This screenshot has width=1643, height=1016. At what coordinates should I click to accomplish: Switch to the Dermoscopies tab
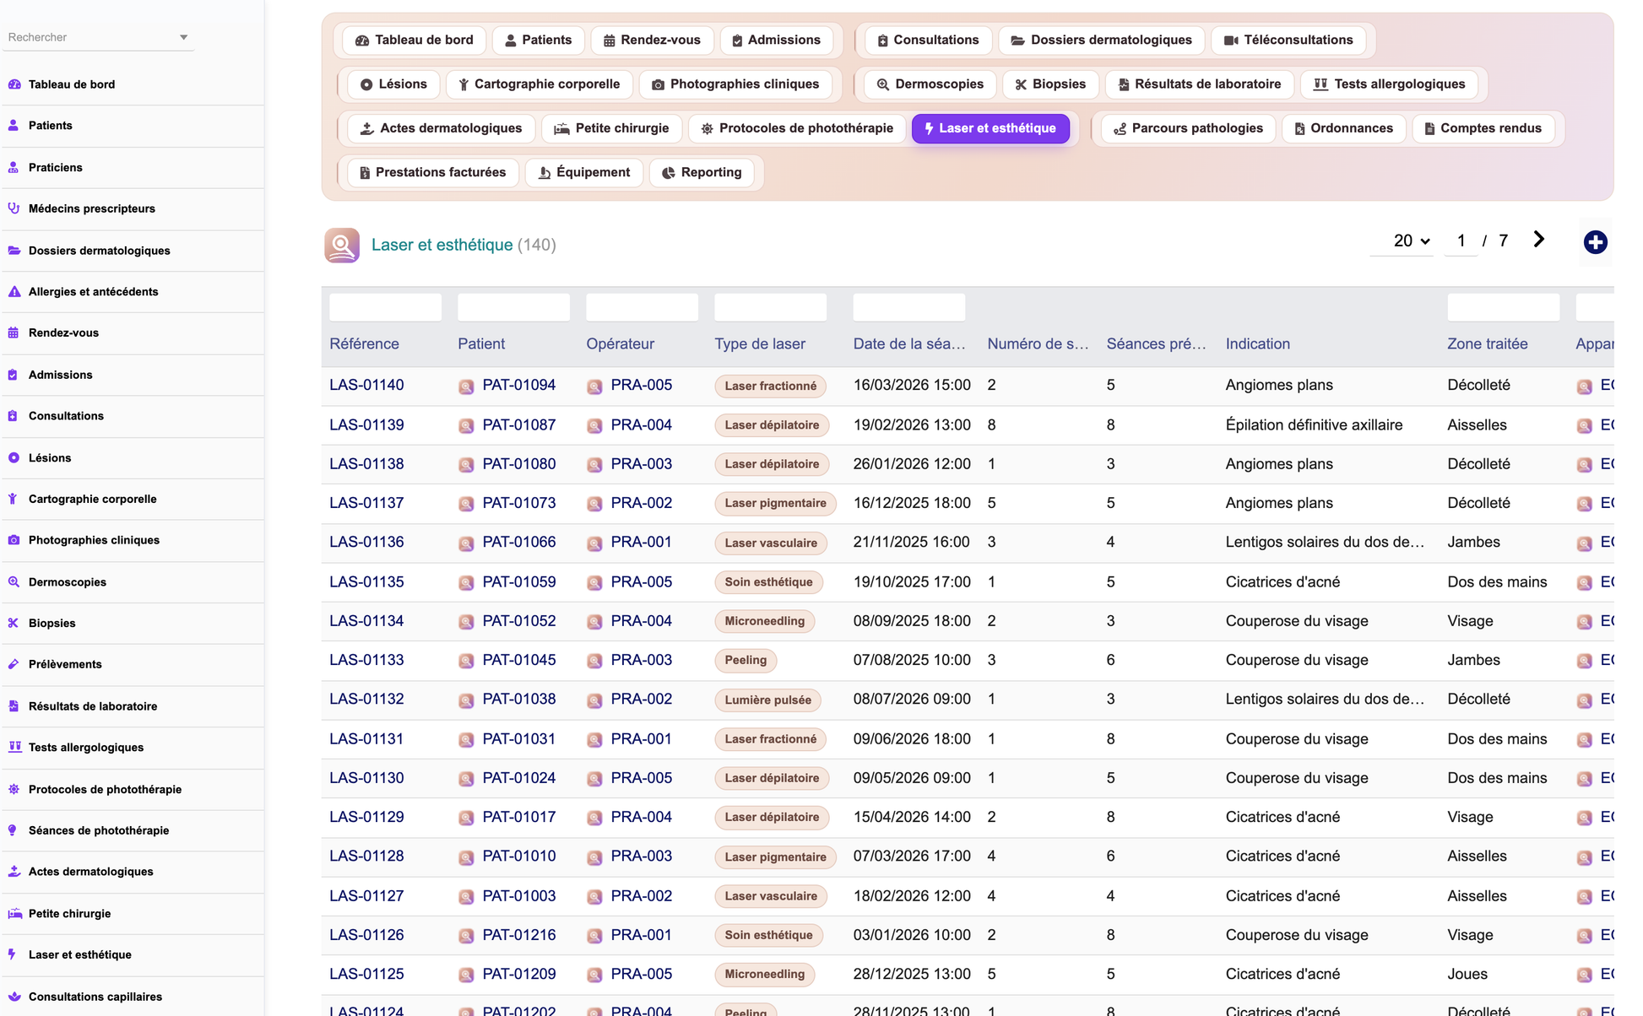(x=930, y=84)
